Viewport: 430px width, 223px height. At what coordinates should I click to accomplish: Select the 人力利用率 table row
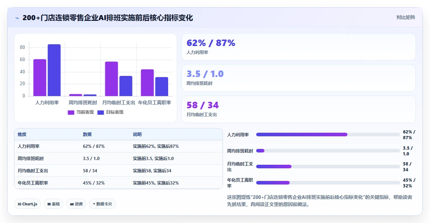pyautogui.click(x=118, y=146)
